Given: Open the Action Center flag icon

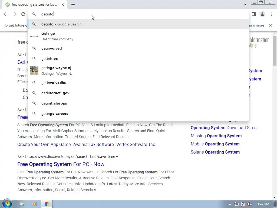Looking at the screenshot, I should point(243,204).
